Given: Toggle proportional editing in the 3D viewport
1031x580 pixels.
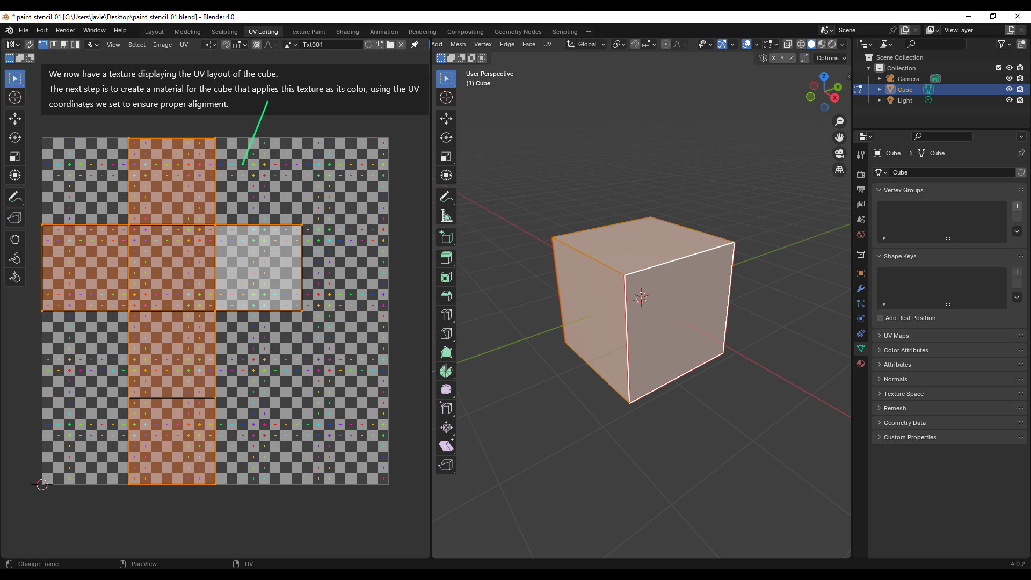Looking at the screenshot, I should pos(666,44).
